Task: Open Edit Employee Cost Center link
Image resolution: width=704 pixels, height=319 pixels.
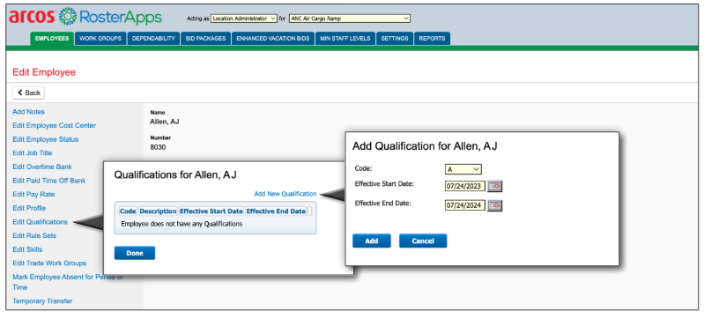Action: click(55, 125)
